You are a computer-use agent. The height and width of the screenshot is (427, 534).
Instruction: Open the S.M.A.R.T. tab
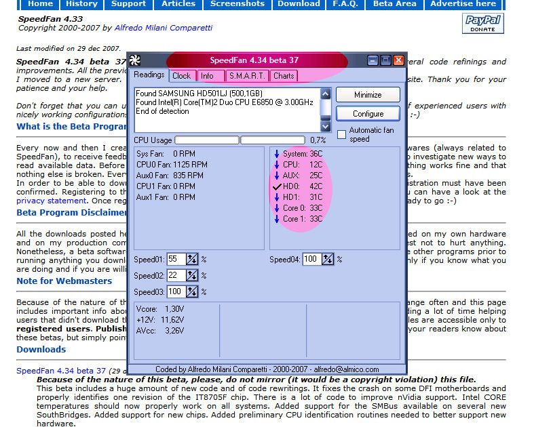coord(247,76)
